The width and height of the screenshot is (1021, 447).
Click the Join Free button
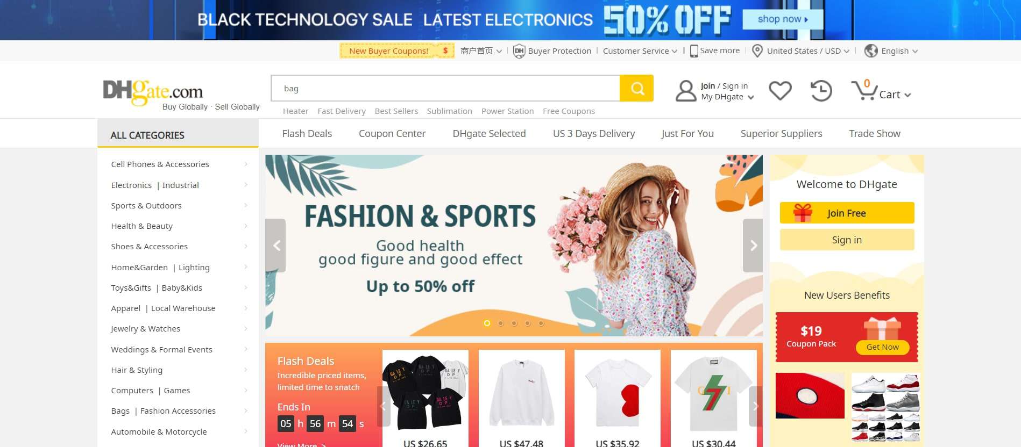click(847, 213)
